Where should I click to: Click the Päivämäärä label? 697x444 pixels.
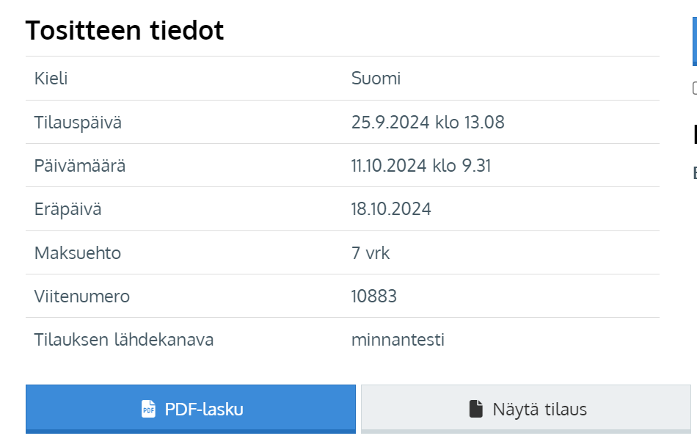[80, 166]
